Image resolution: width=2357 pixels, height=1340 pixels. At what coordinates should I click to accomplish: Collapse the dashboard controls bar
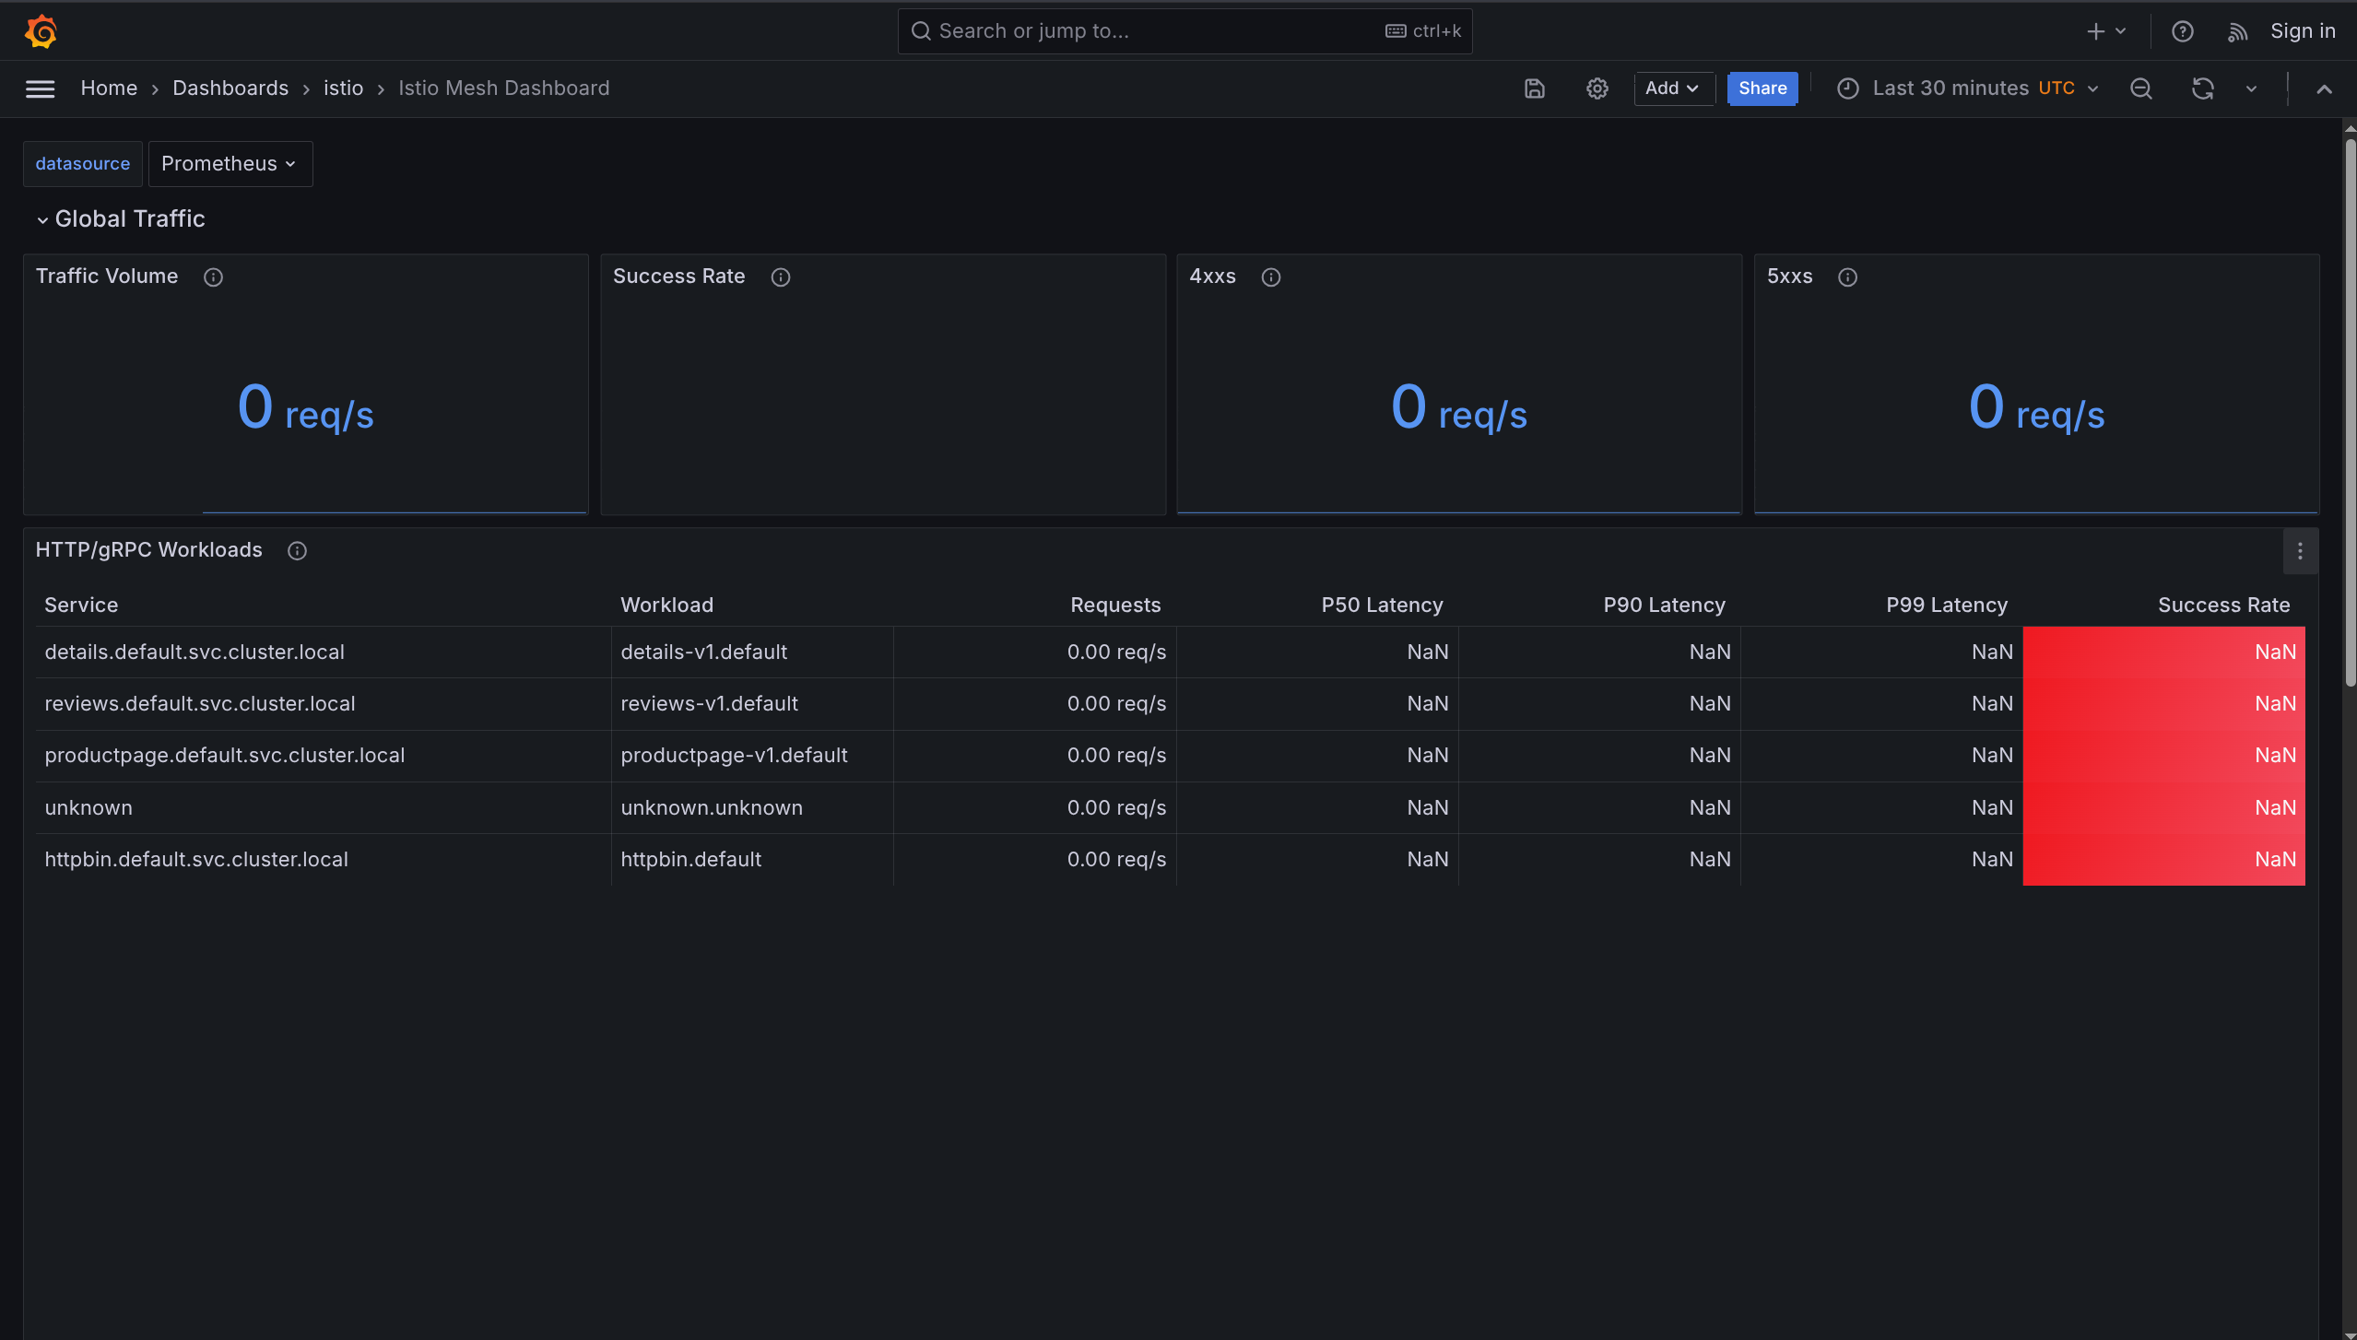[x=2325, y=88]
